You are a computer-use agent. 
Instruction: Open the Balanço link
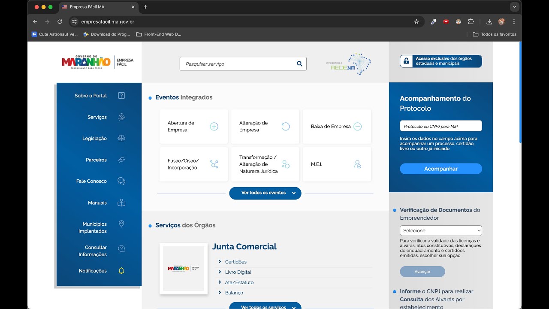(234, 293)
